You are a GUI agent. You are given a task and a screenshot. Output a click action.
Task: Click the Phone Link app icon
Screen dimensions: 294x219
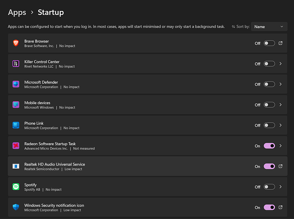tap(16, 125)
